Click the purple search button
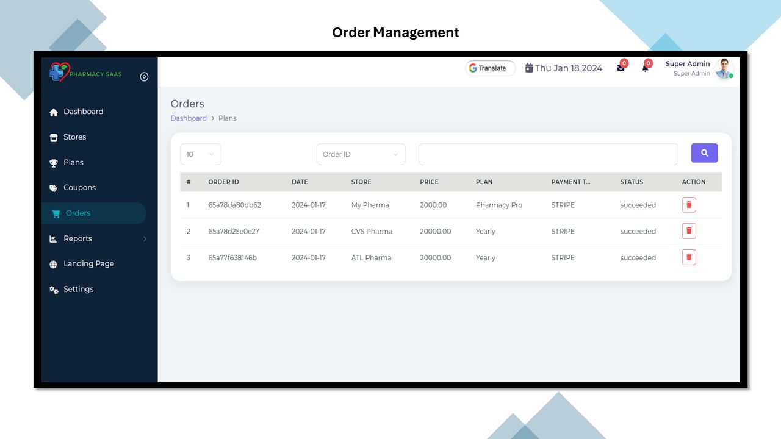Screen dimensions: 781x439 (705, 153)
